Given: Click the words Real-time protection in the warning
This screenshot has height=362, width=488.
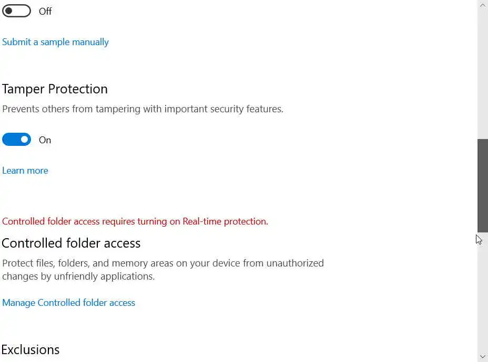Looking at the screenshot, I should pos(224,221).
